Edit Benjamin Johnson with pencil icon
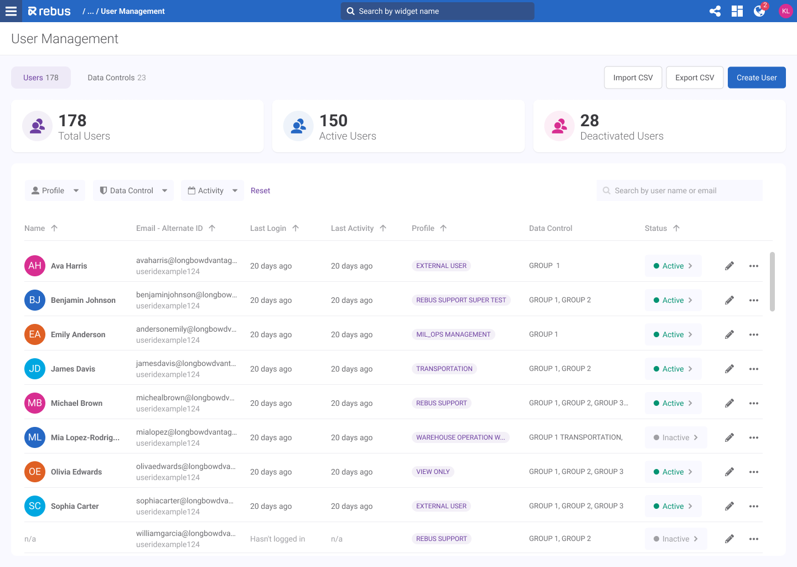797x567 pixels. pos(729,300)
